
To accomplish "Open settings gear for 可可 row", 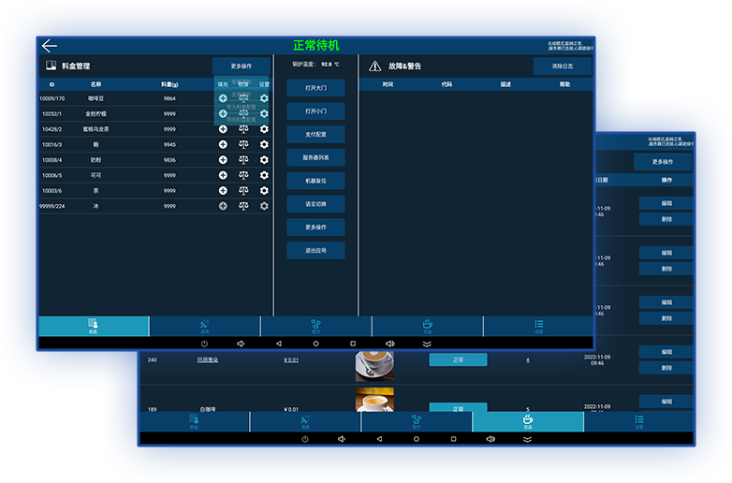I will 264,175.
